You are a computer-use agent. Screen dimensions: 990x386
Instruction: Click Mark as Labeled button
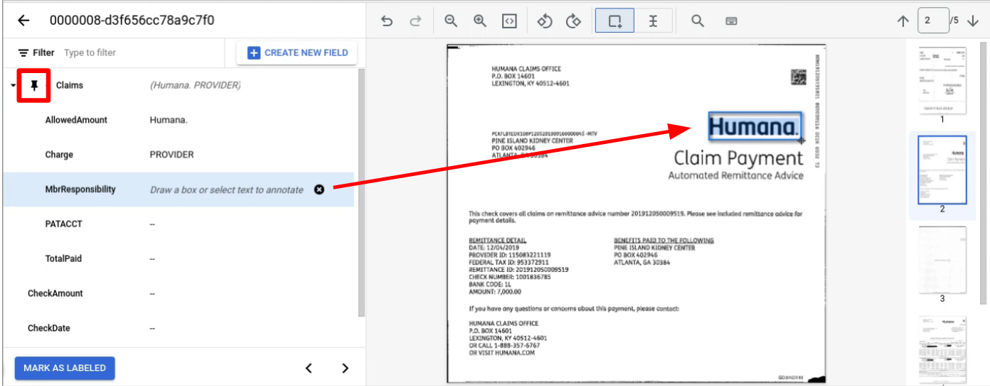65,368
